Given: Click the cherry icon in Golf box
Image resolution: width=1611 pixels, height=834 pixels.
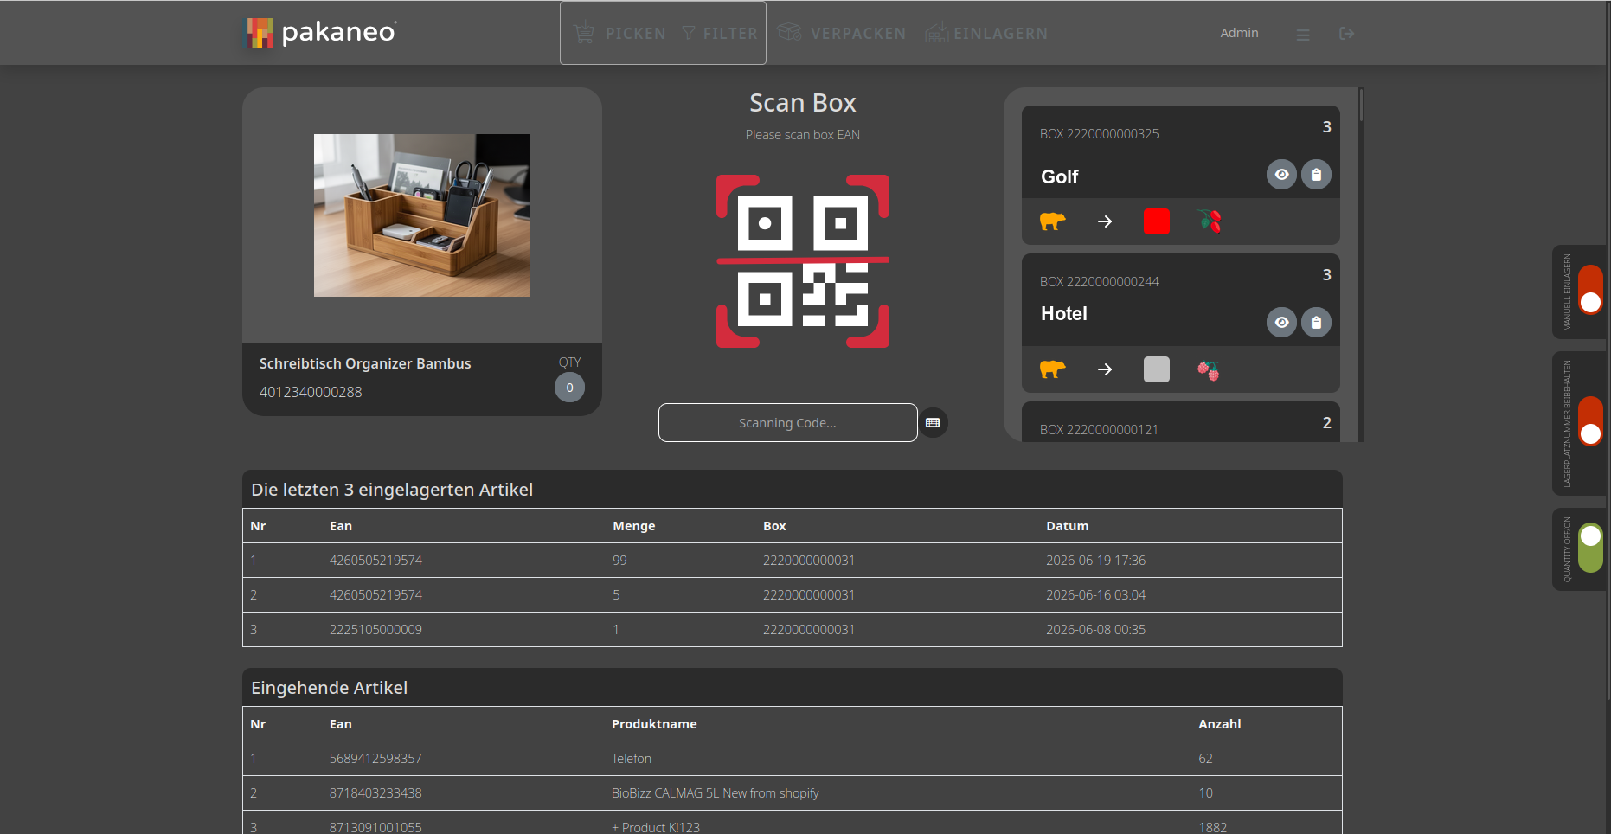Looking at the screenshot, I should click(x=1210, y=221).
